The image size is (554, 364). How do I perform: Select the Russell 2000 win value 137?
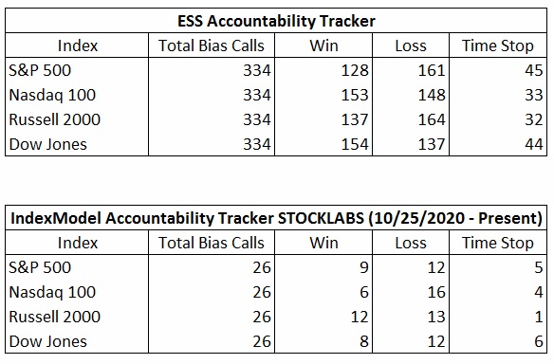click(355, 119)
